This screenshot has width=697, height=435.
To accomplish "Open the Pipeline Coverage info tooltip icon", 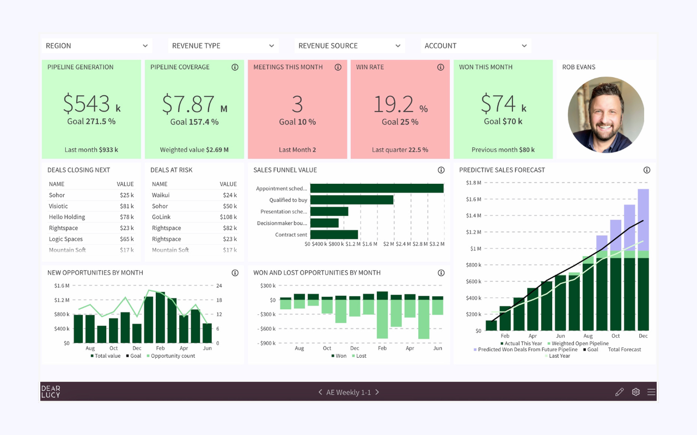I will 235,67.
